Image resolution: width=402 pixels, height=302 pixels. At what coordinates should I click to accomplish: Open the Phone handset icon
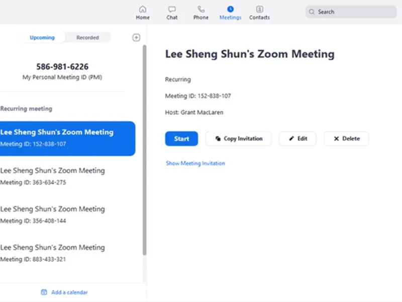(201, 9)
